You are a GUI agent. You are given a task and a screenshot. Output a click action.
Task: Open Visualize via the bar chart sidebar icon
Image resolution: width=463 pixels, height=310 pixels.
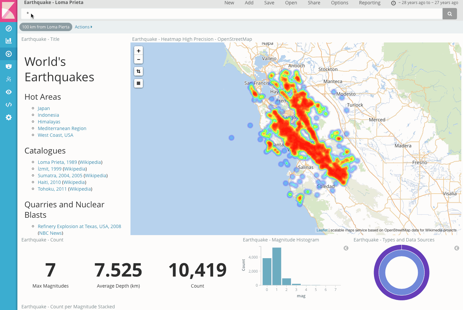click(x=9, y=41)
